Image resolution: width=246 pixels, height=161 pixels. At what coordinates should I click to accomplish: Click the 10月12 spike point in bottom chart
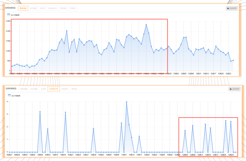[48, 129]
